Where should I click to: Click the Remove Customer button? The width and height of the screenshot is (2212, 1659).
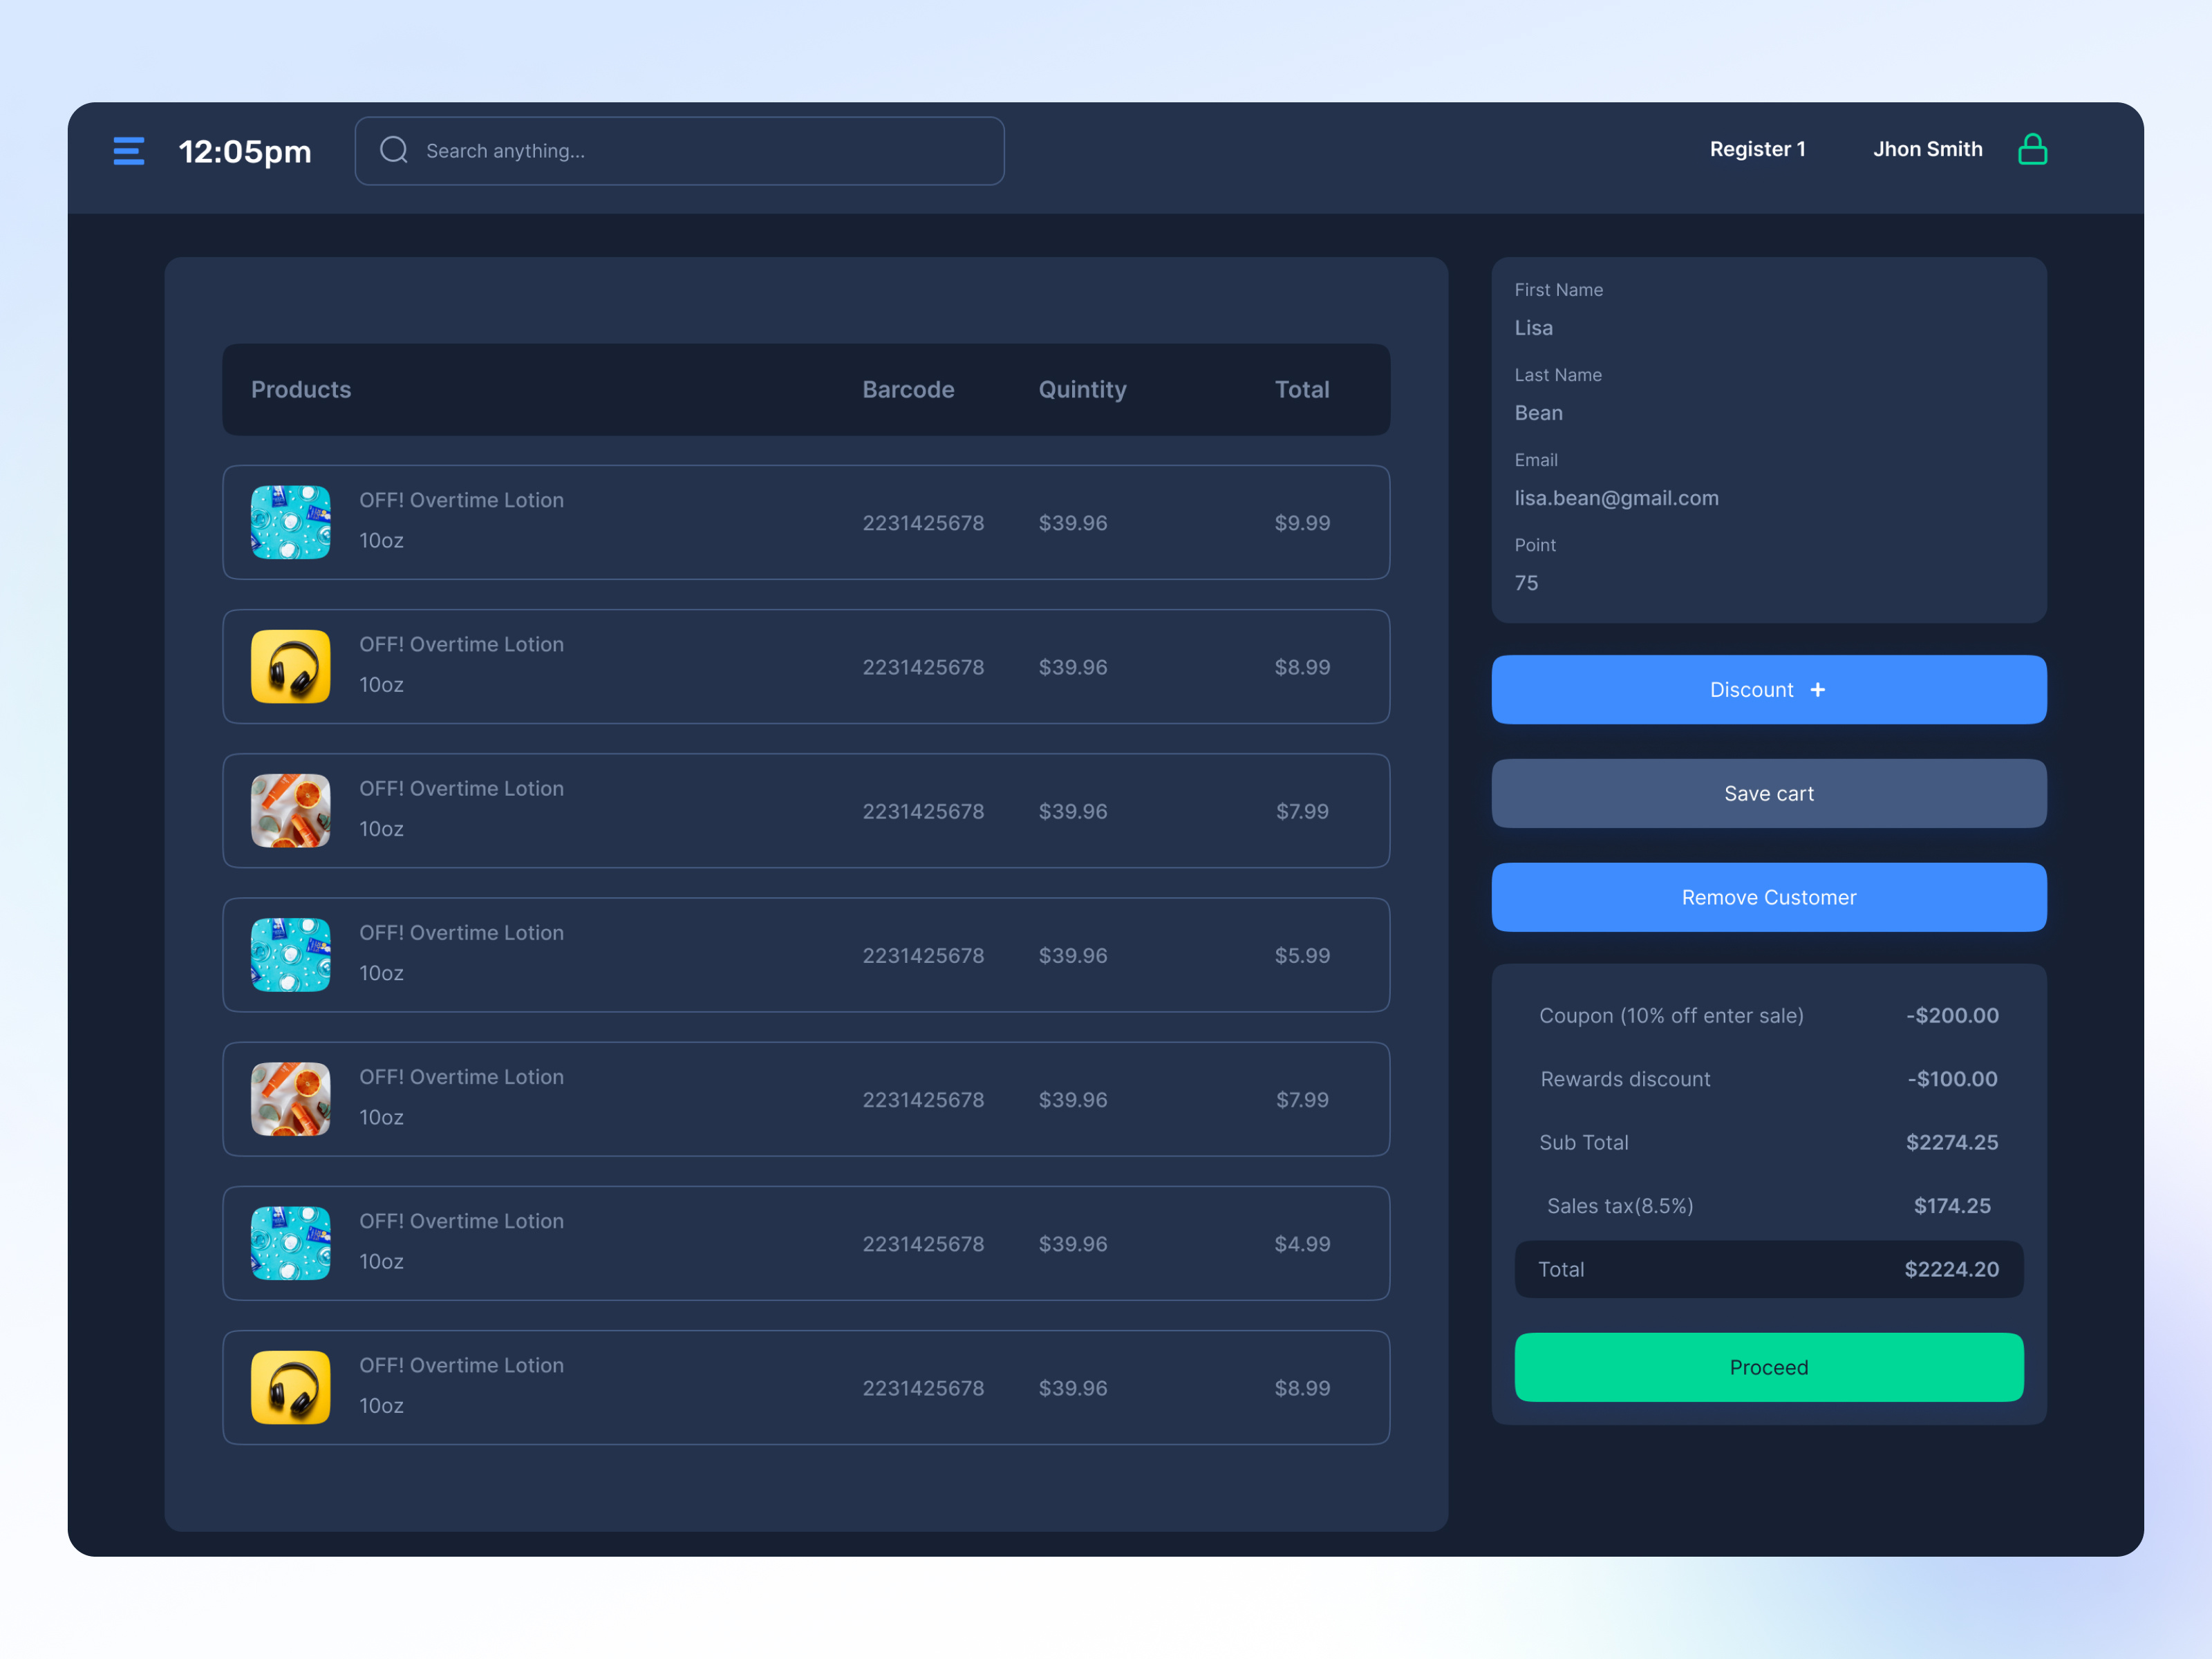point(1768,897)
